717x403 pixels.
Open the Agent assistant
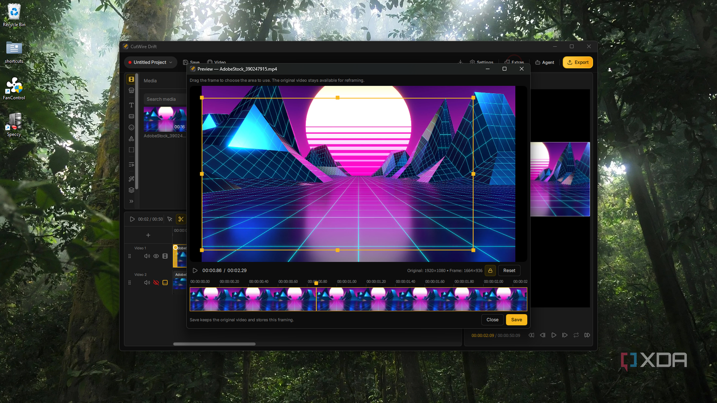[x=545, y=63]
